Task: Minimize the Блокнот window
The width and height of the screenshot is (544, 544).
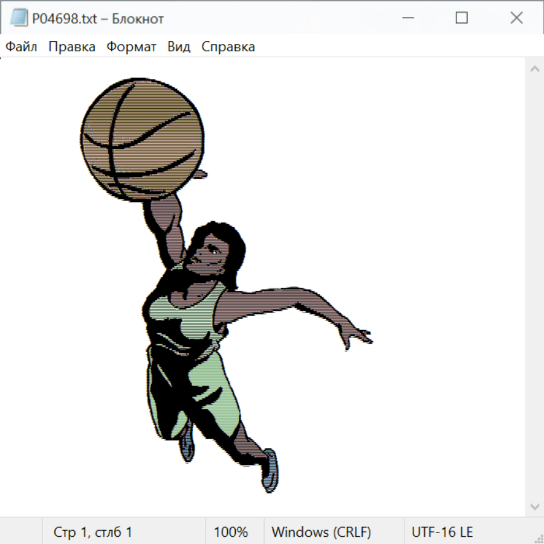Action: [x=407, y=18]
